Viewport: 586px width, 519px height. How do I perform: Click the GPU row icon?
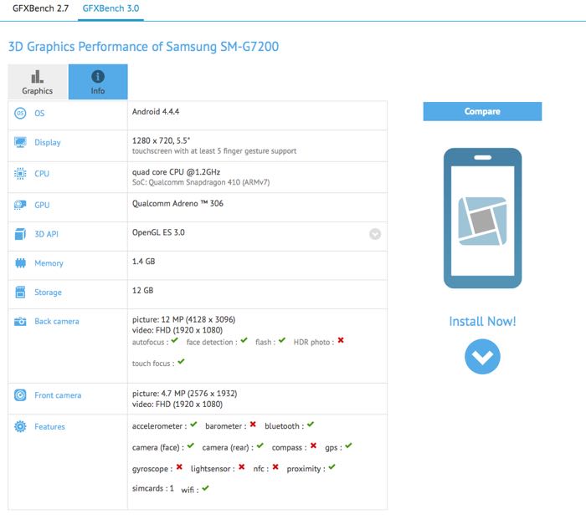click(20, 205)
